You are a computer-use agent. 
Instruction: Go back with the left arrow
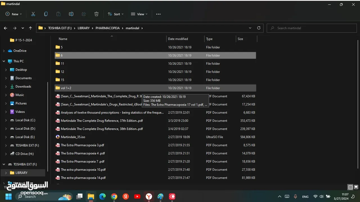tap(6, 28)
